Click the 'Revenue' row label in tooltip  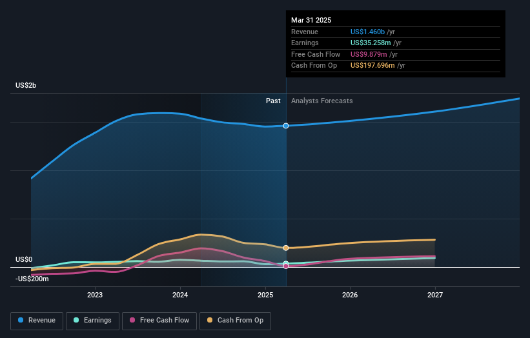pos(305,32)
